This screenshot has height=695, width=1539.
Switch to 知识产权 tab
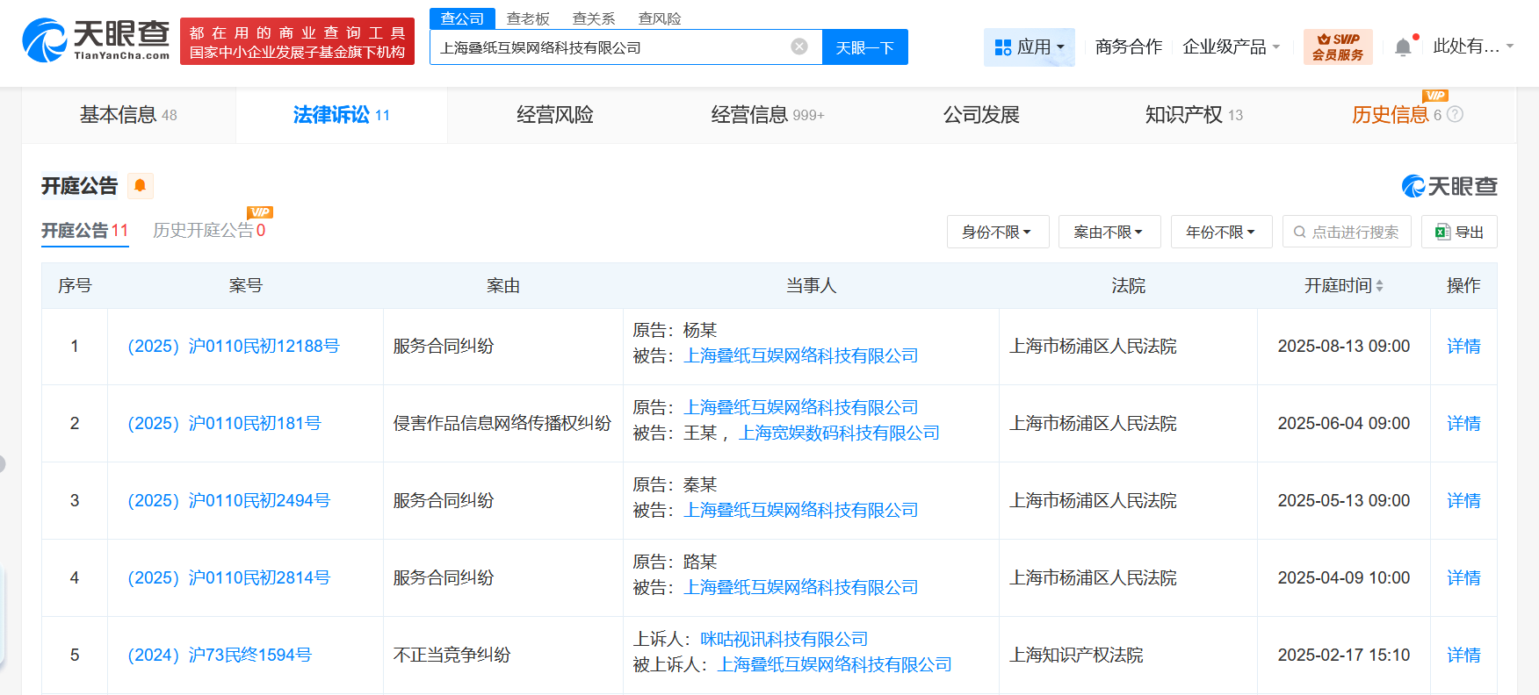[1193, 115]
